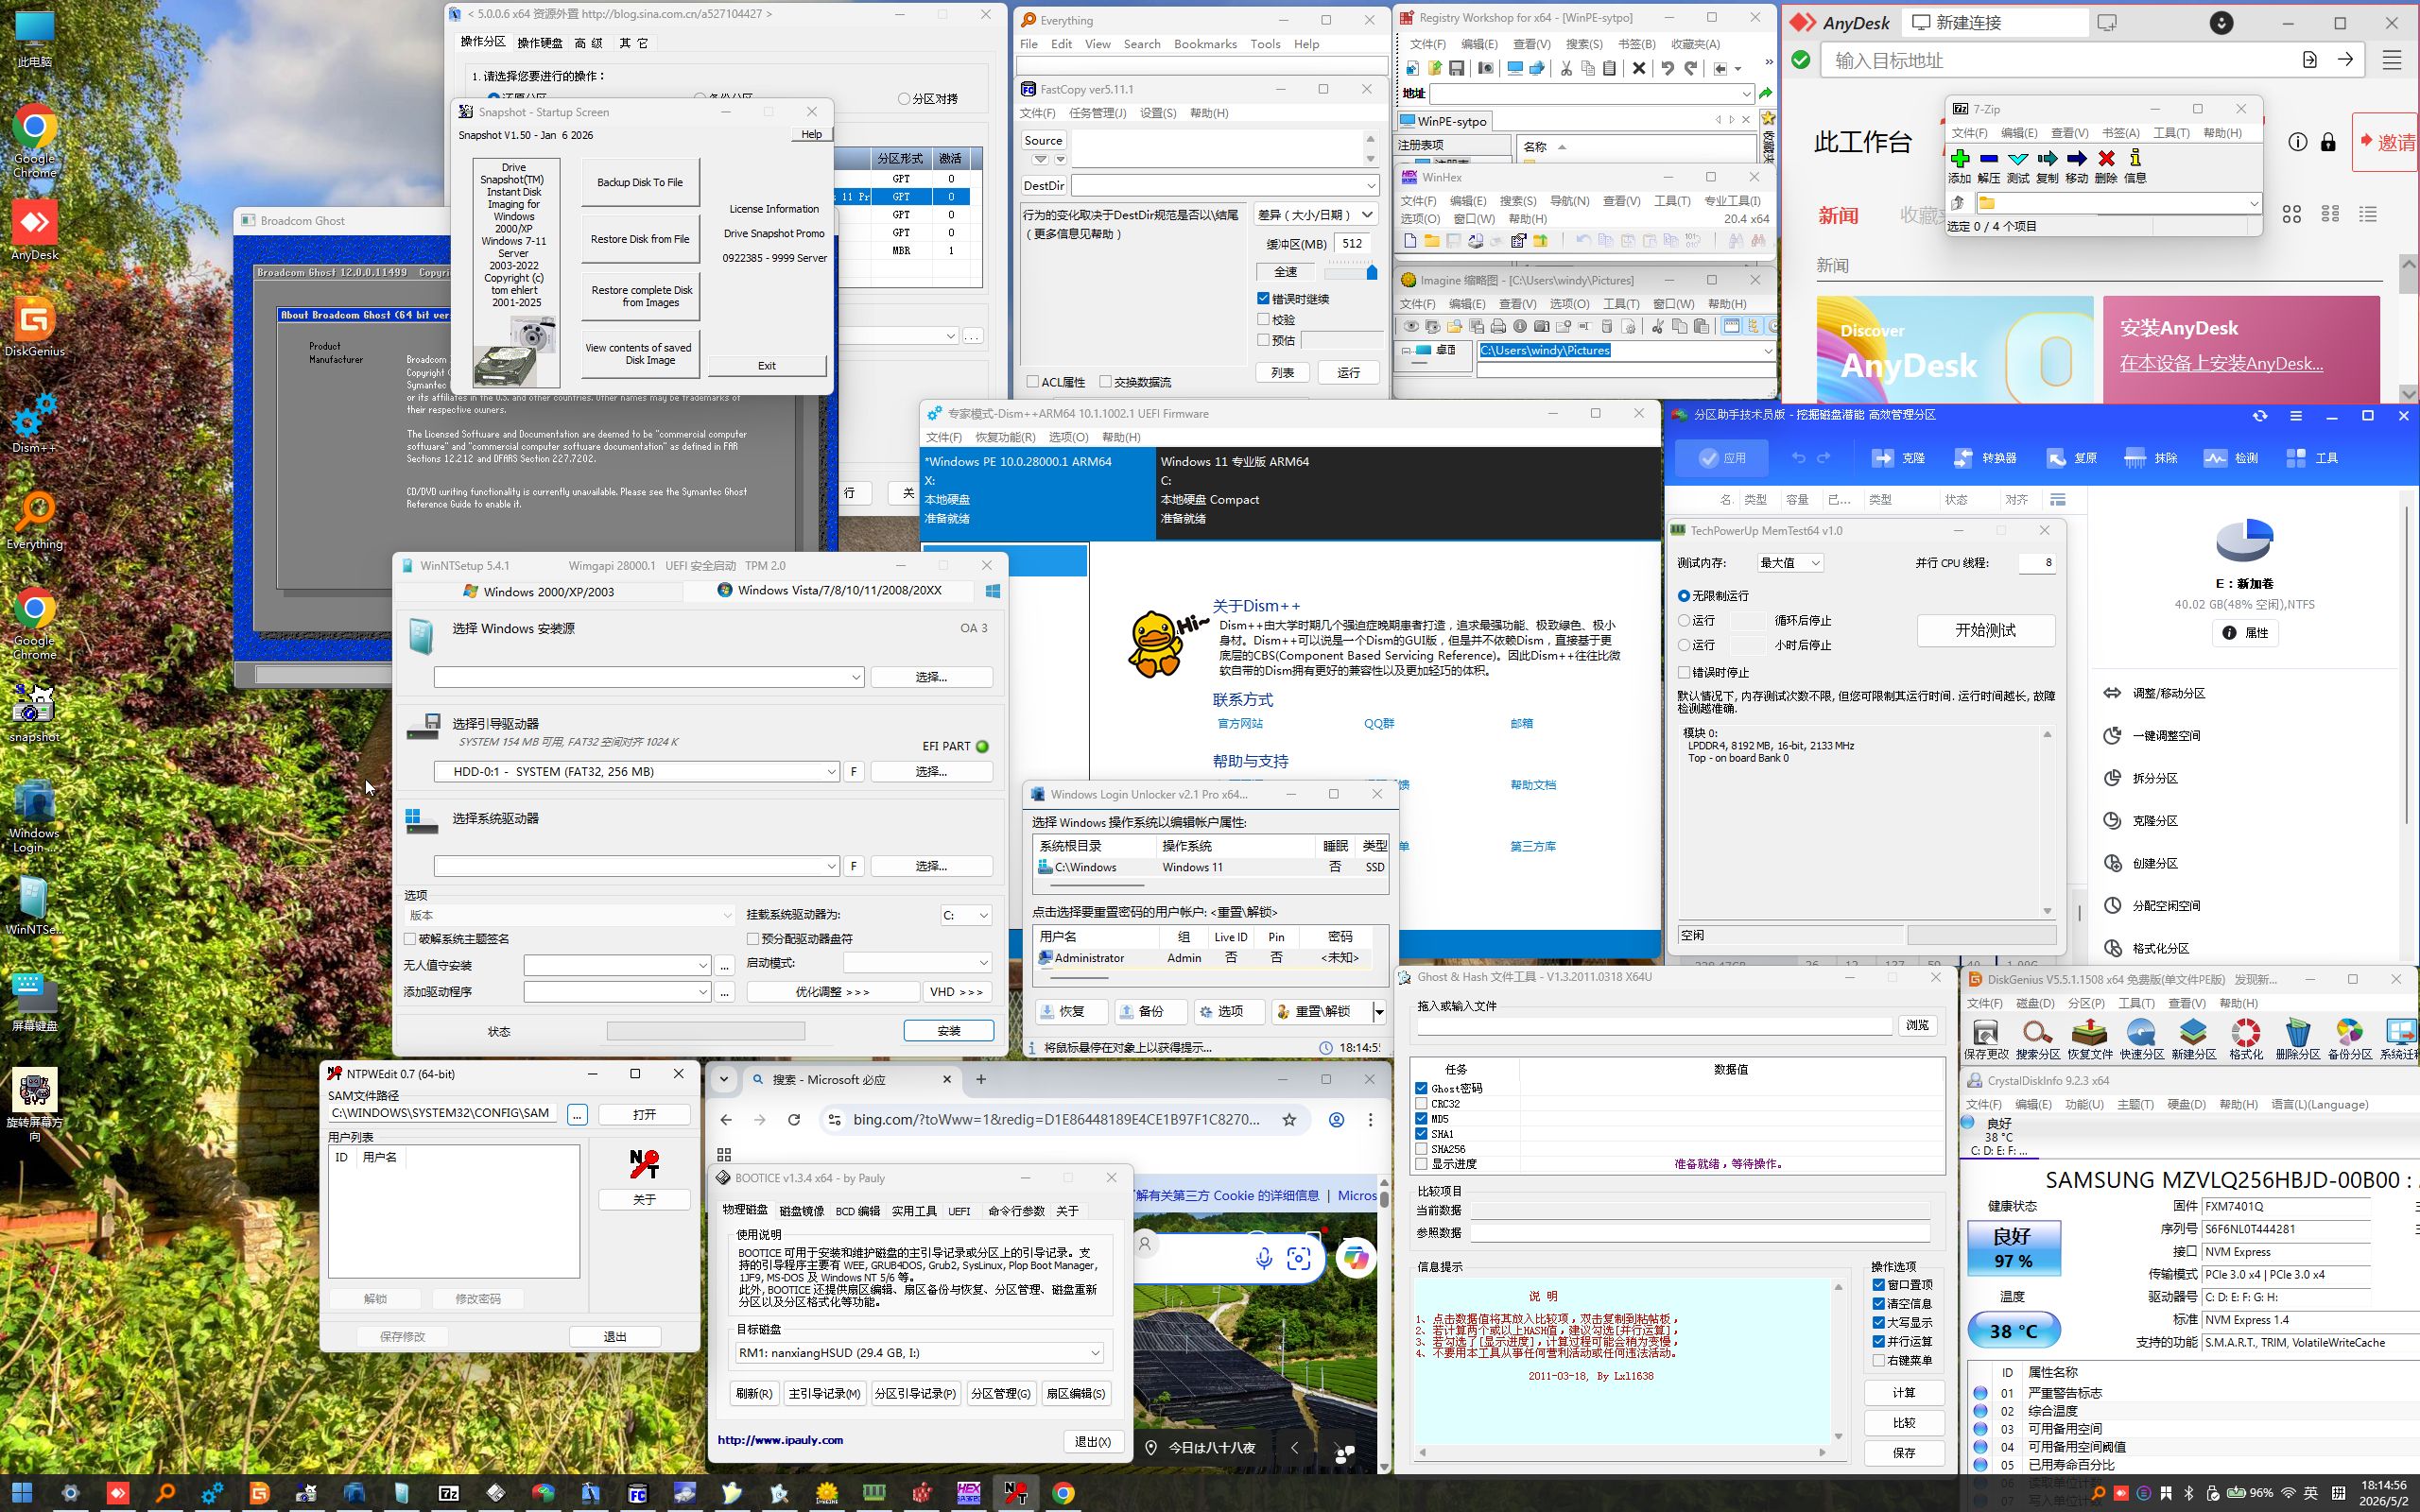Click the black X delete icon in Registry Workshop

pos(1638,68)
